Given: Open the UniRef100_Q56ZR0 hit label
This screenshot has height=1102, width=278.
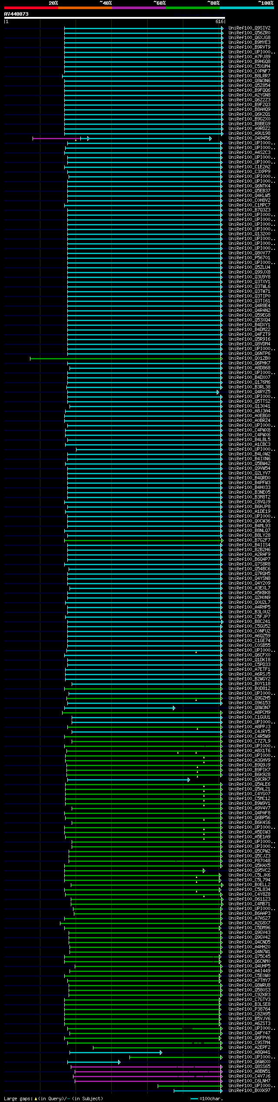Looking at the screenshot, I should point(249,33).
